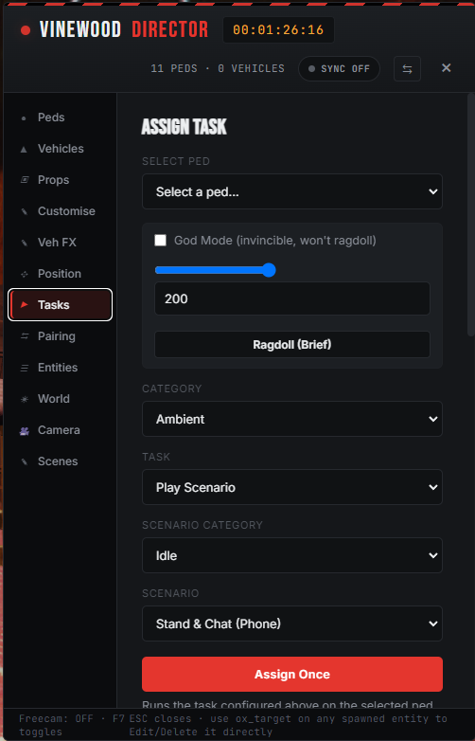
Task: Click the Vehicles triangle icon in the sidebar
Action: click(24, 150)
